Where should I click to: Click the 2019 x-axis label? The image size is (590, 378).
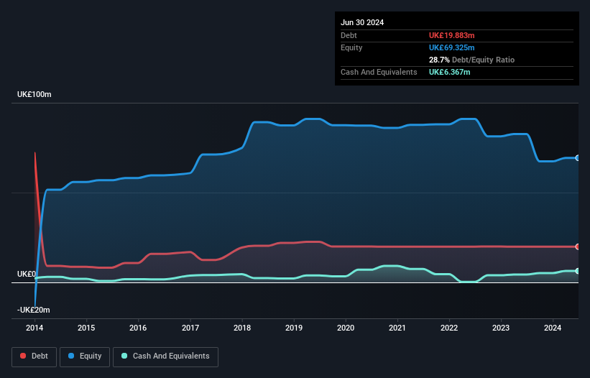click(294, 328)
